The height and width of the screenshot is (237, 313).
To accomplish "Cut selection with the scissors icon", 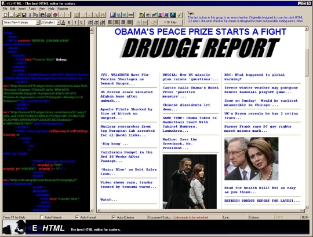I will tap(30, 15).
